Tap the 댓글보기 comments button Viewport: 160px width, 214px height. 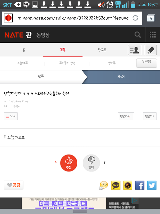(126, 116)
